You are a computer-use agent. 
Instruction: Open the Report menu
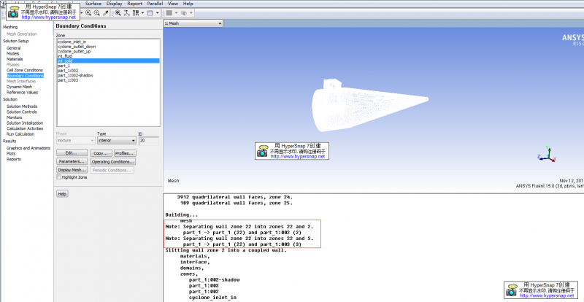pos(134,4)
